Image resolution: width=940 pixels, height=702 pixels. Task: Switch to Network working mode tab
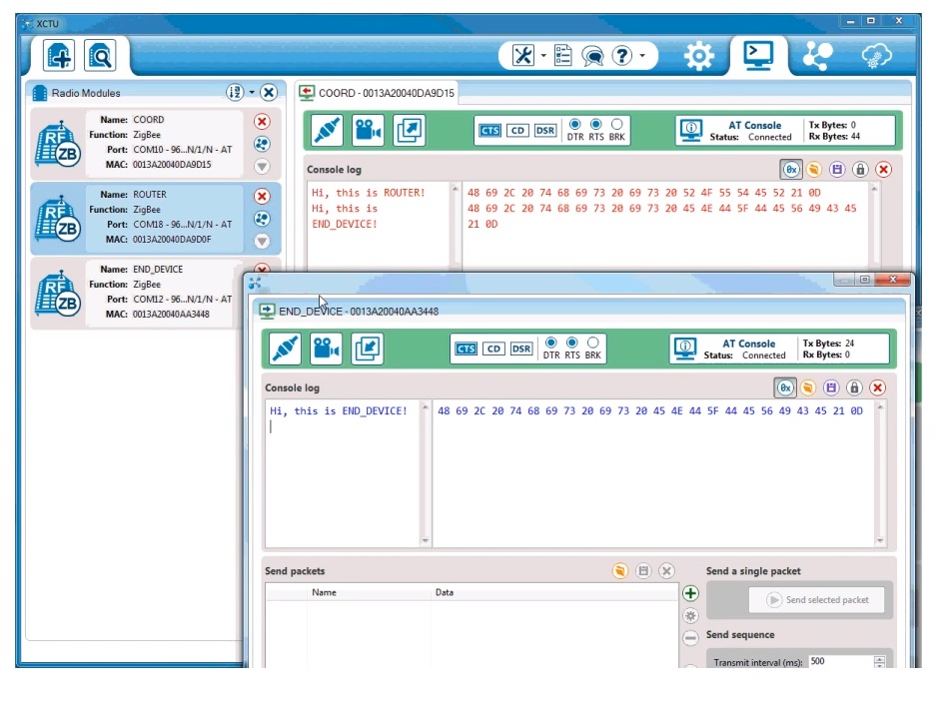tap(818, 56)
